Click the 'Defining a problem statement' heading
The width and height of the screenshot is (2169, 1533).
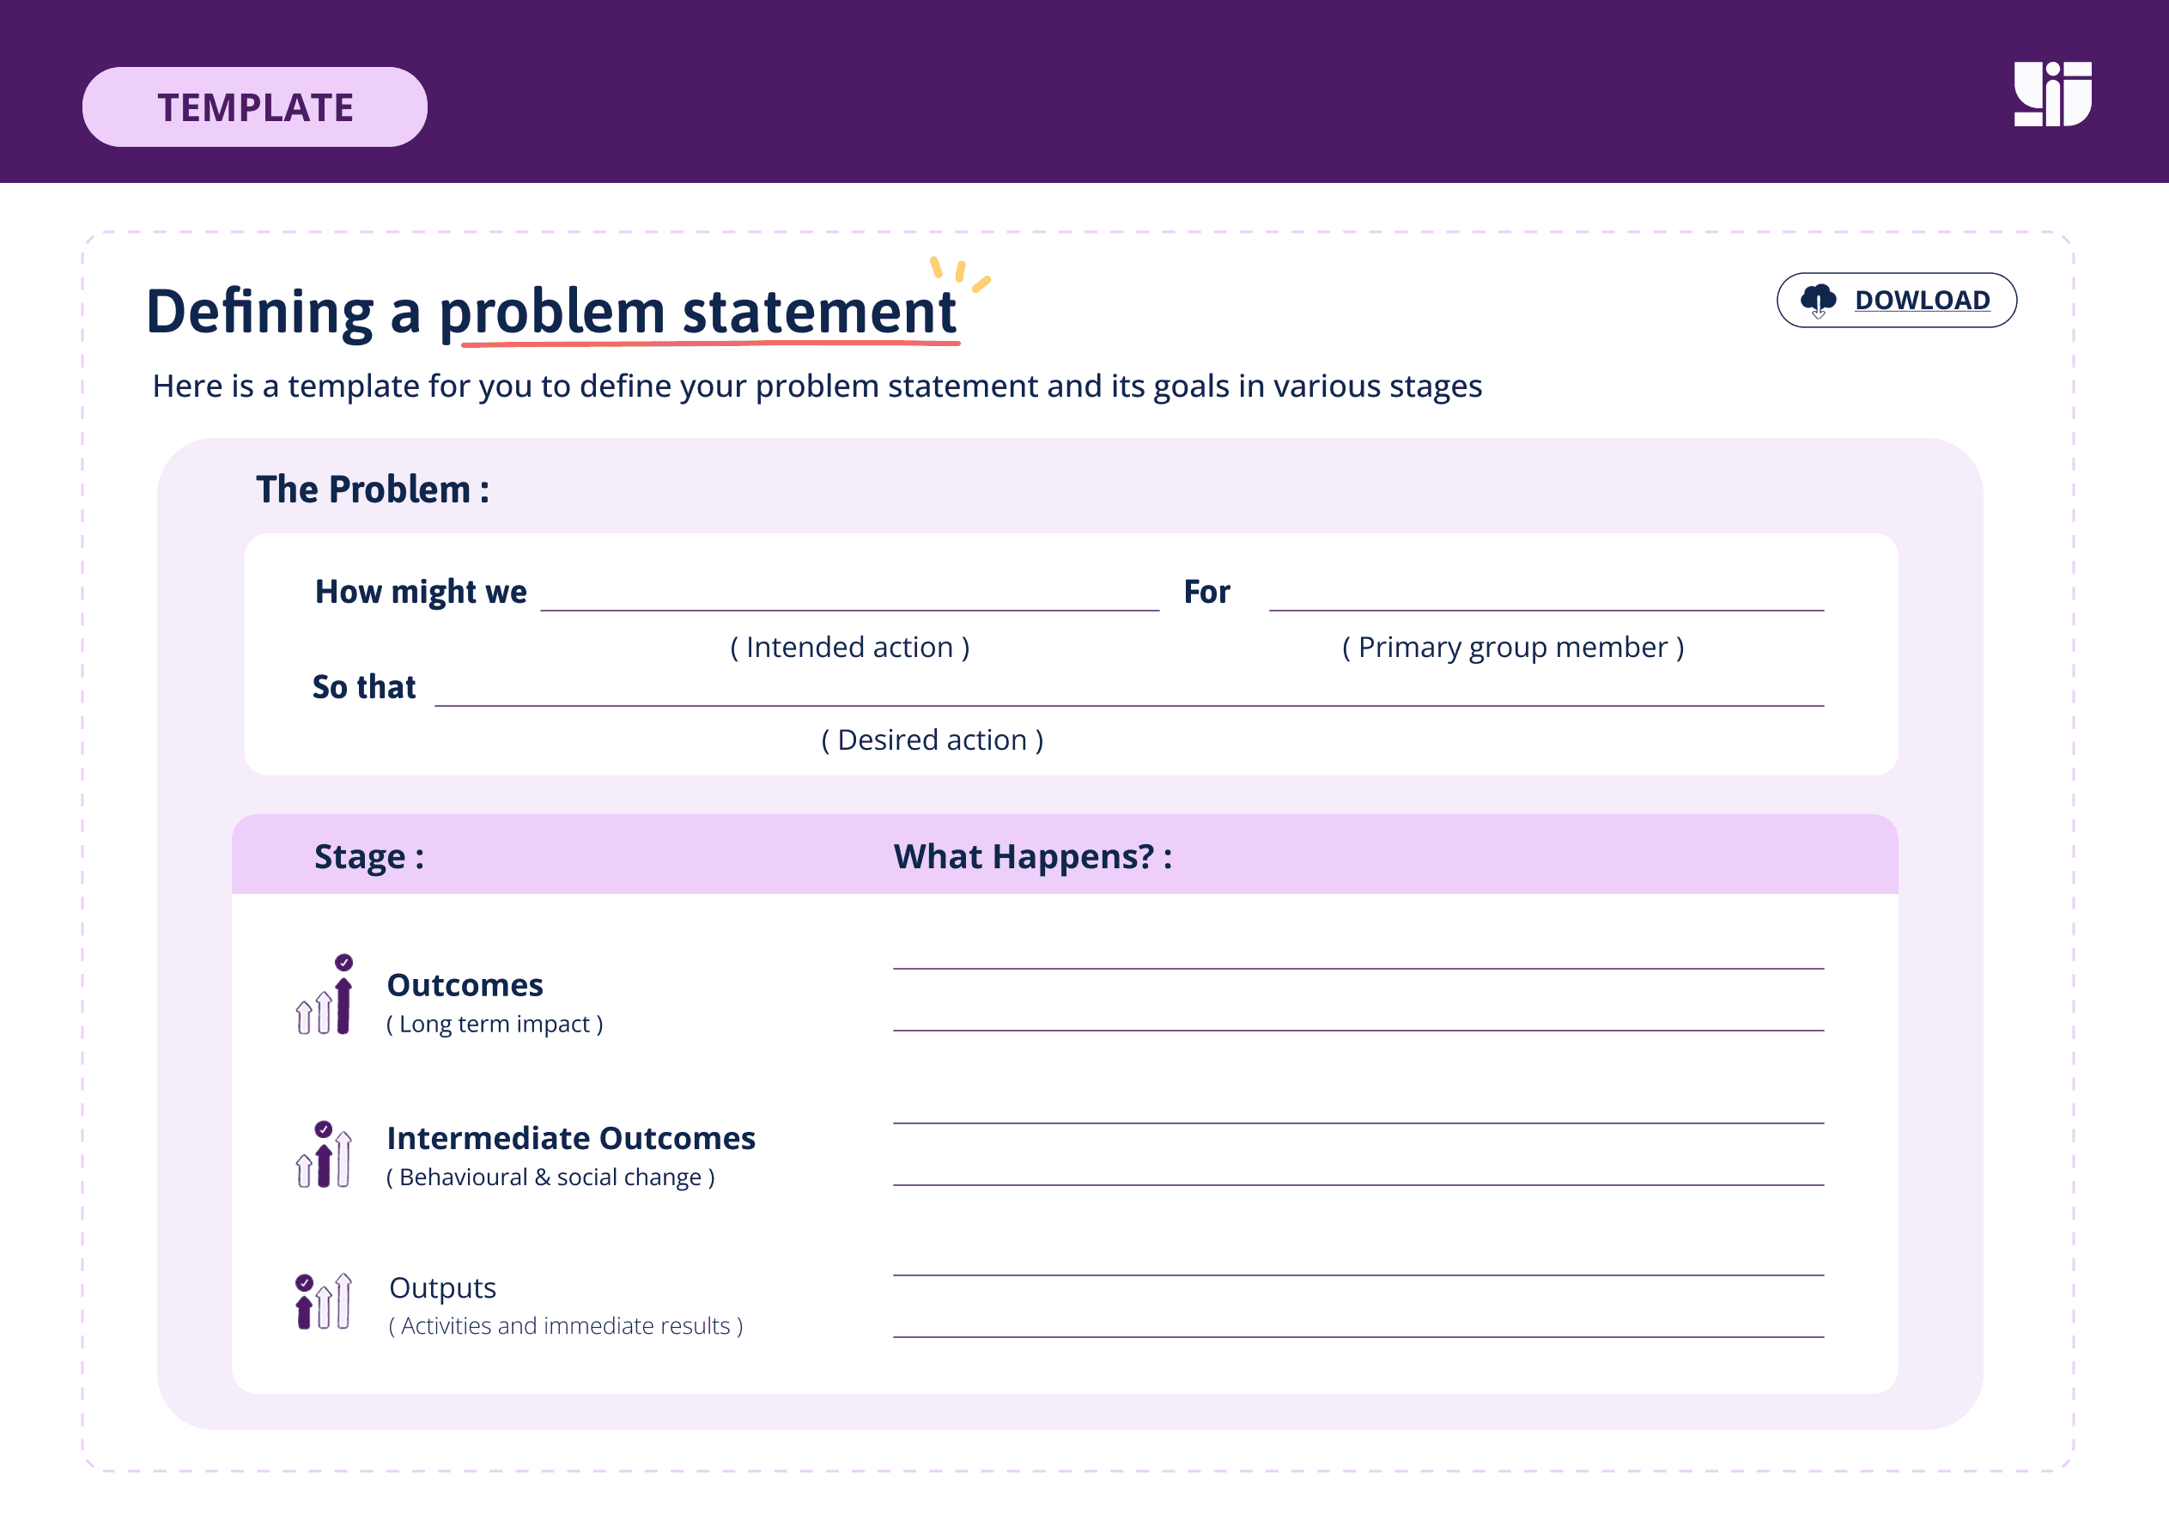[x=552, y=312]
